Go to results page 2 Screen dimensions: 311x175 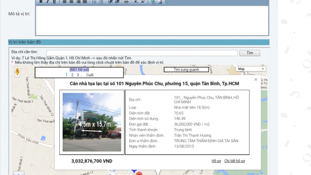tap(72, 75)
